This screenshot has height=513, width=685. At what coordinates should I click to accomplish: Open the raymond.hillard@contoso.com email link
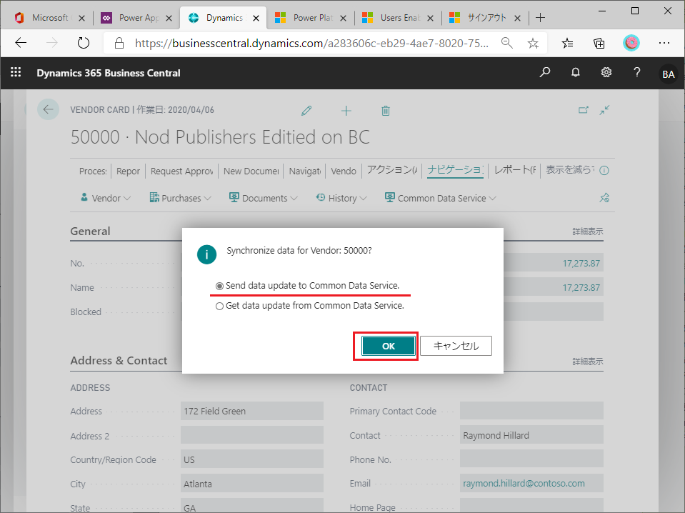524,483
